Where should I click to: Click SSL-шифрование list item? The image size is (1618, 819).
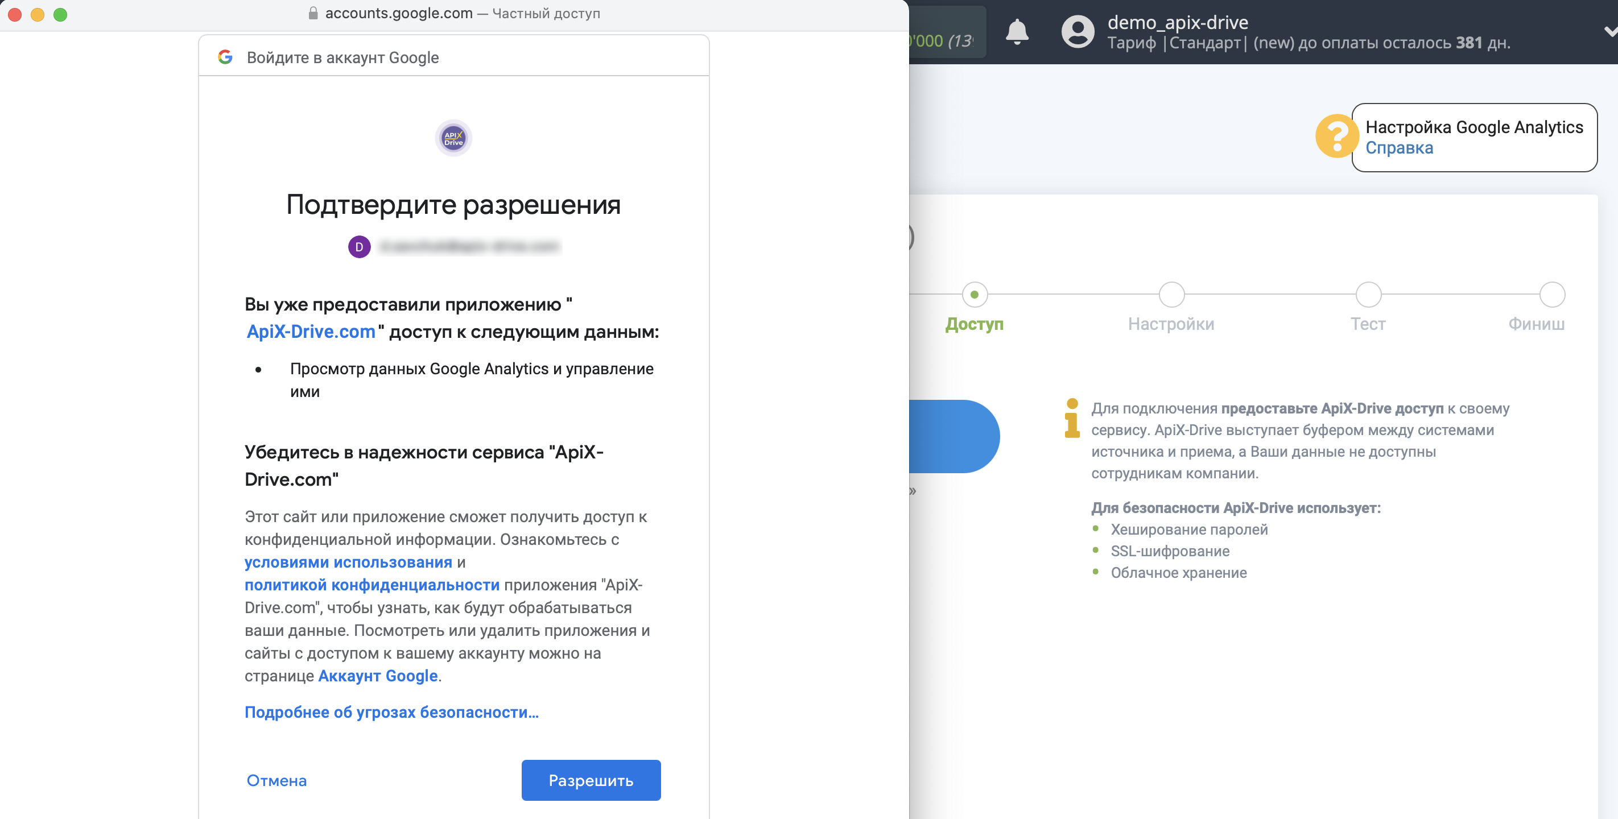pos(1170,551)
